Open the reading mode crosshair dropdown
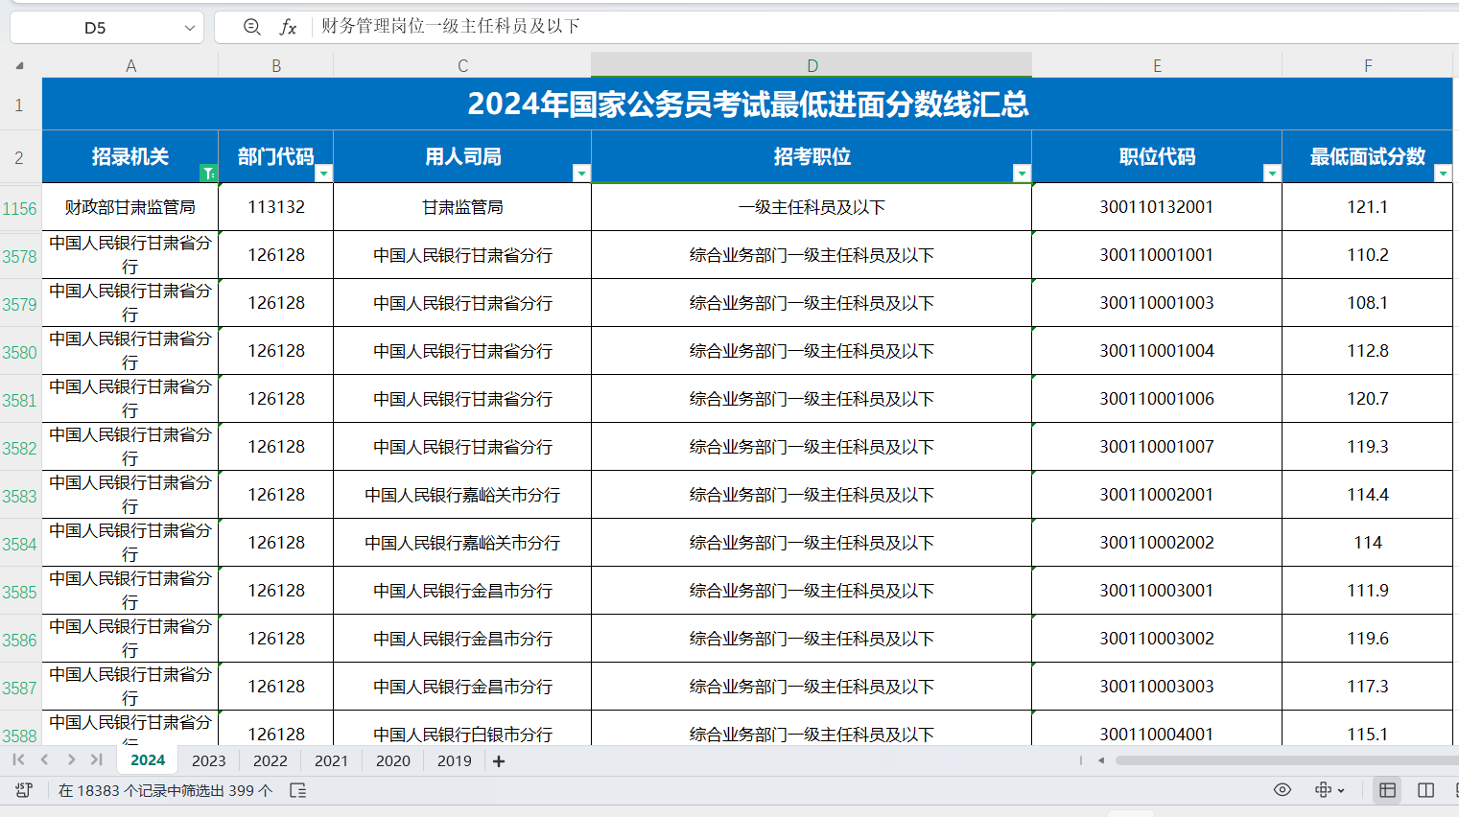1459x817 pixels. pyautogui.click(x=1330, y=790)
